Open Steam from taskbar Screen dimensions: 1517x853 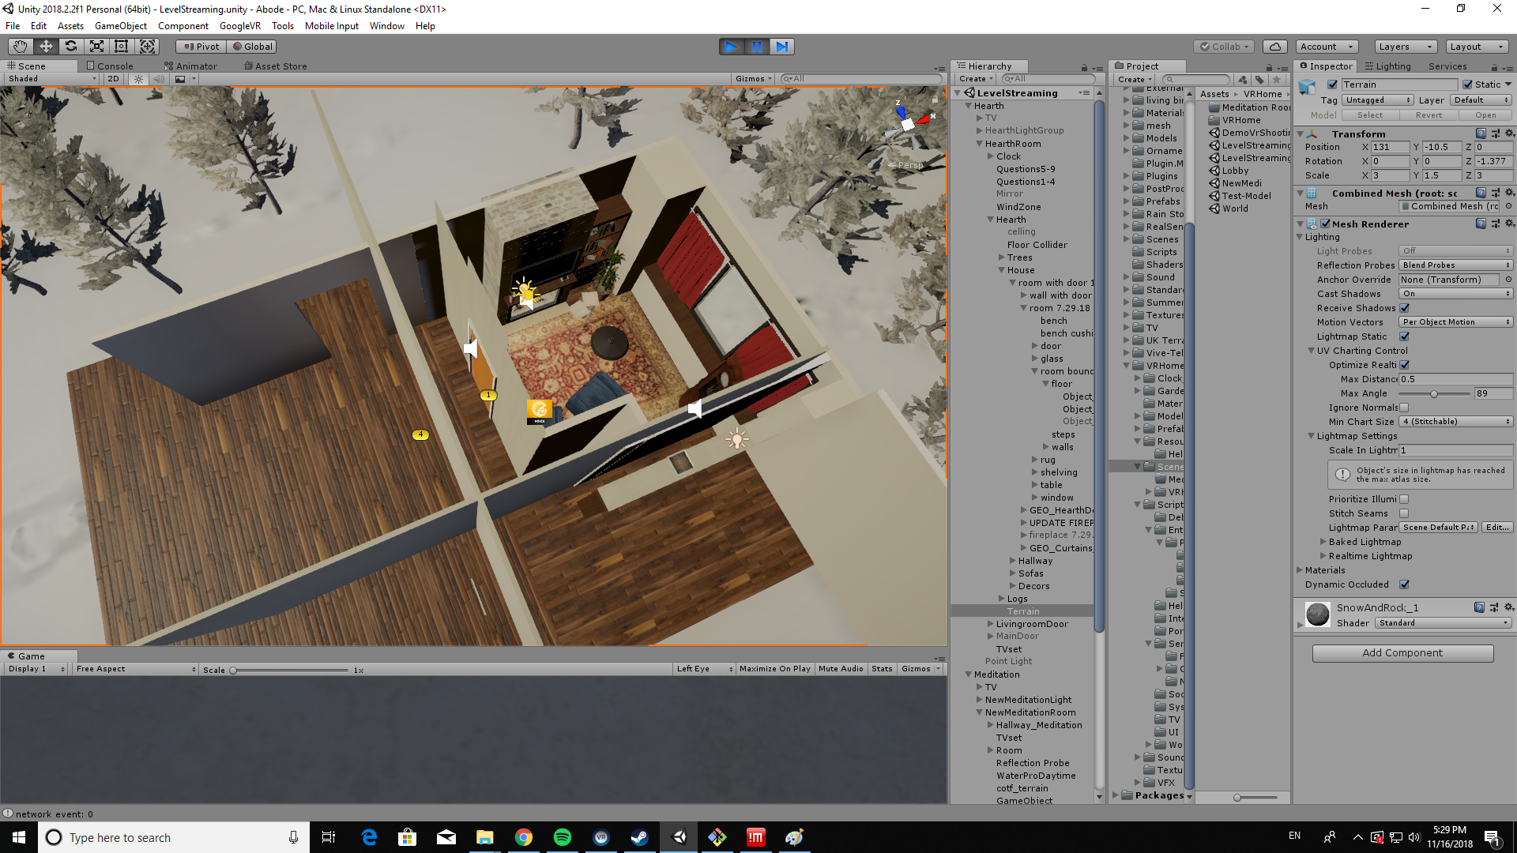(x=639, y=837)
